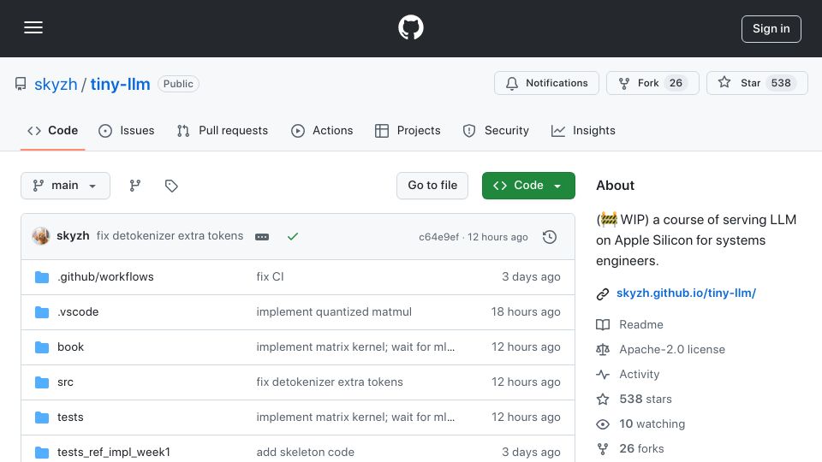The height and width of the screenshot is (462, 822).
Task: Switch to the Issues tab
Action: click(x=127, y=130)
